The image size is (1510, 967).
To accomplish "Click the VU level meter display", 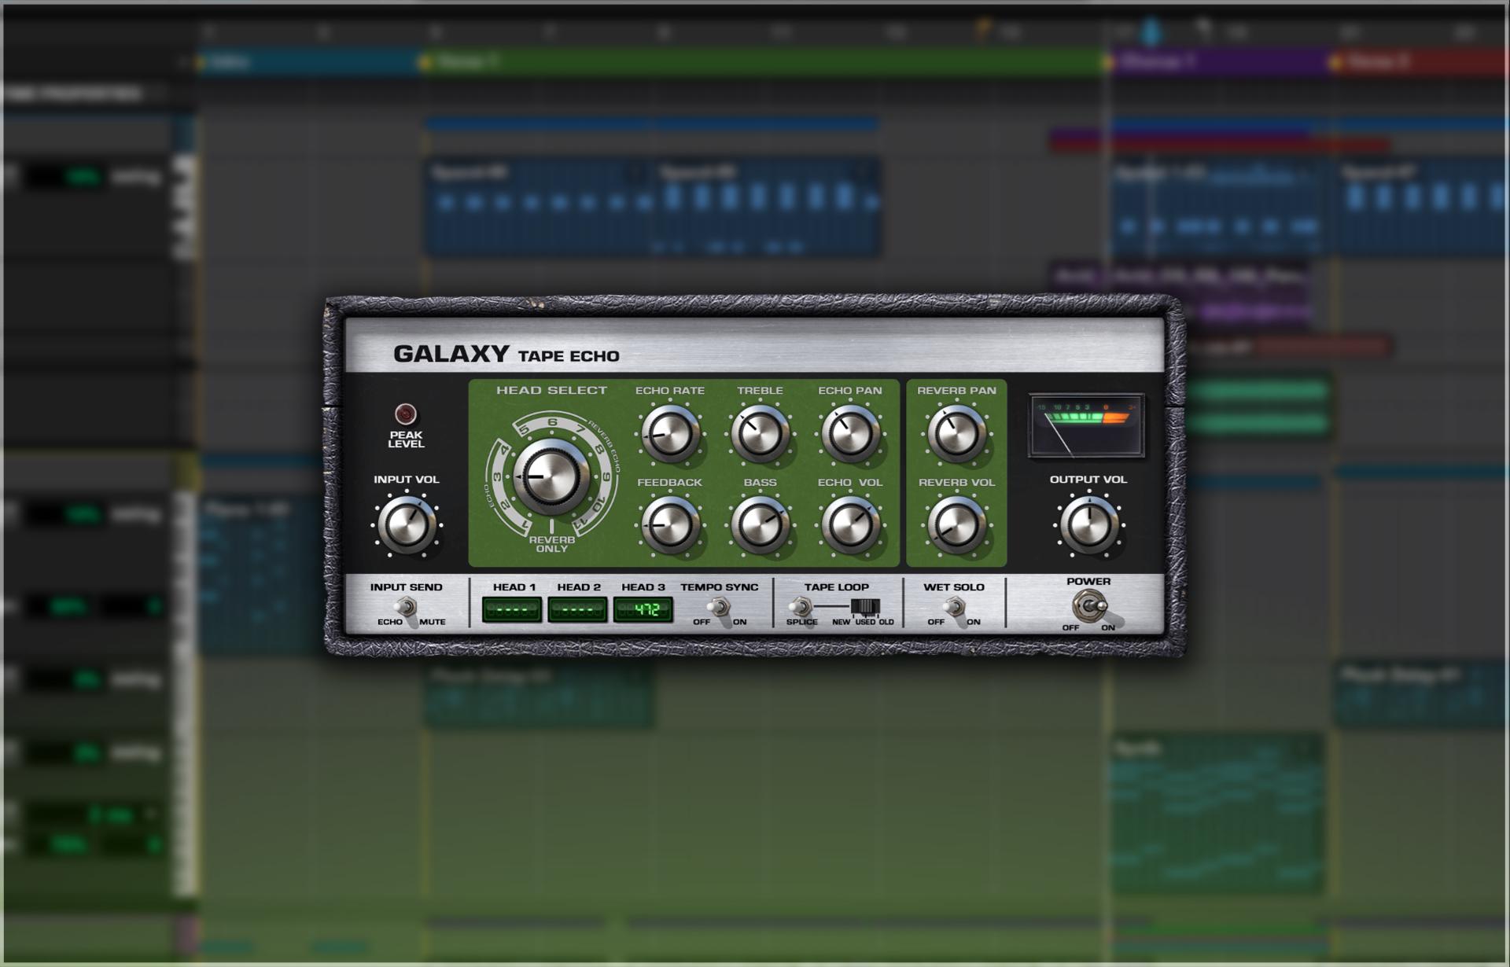I will point(1087,425).
